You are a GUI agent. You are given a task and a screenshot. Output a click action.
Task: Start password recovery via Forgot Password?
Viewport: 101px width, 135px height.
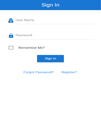point(38,72)
